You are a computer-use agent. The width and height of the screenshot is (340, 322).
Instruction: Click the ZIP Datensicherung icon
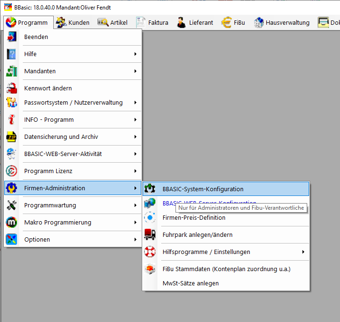click(x=11, y=137)
